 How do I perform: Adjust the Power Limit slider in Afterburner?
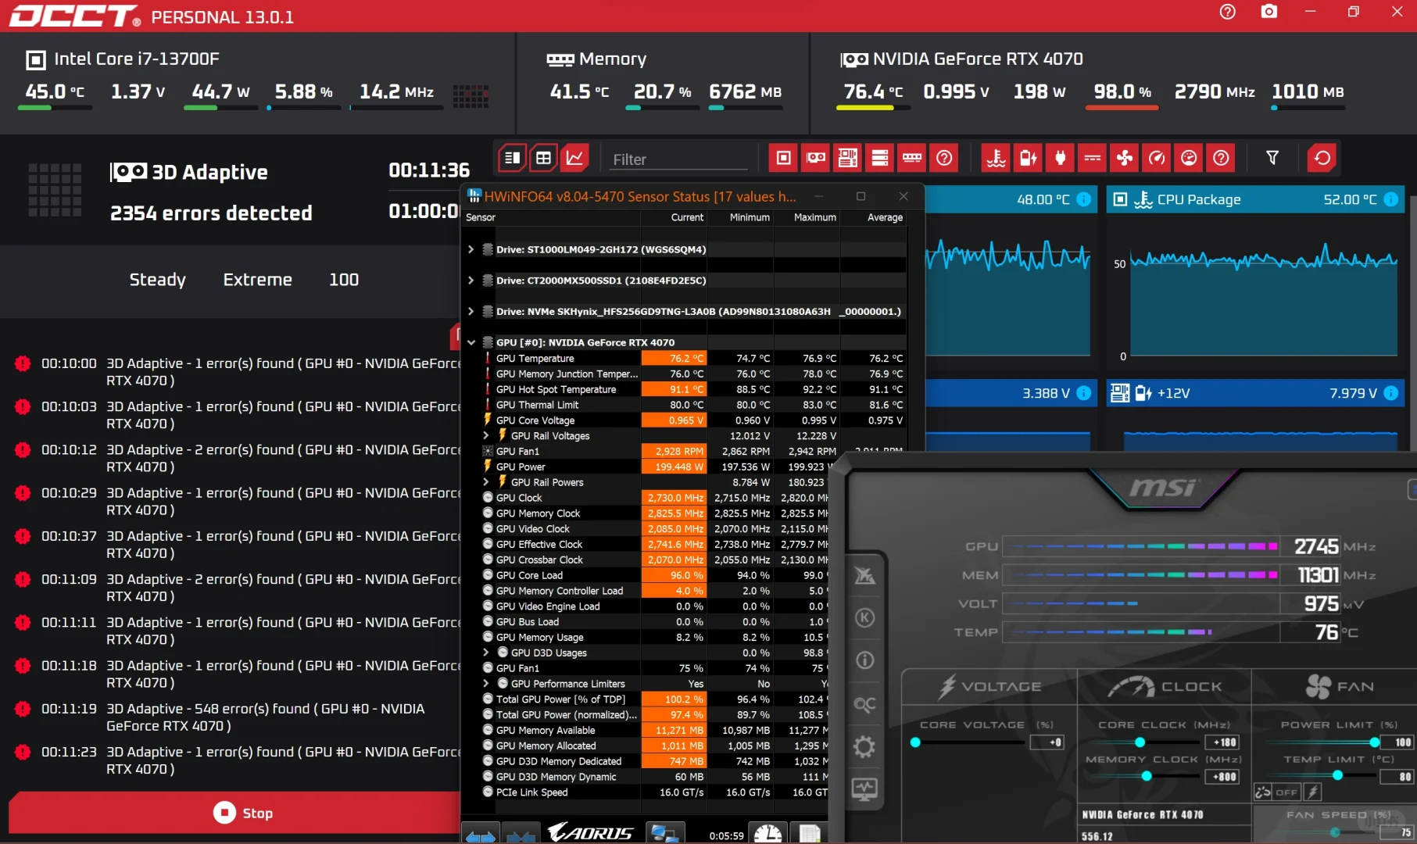click(x=1374, y=742)
